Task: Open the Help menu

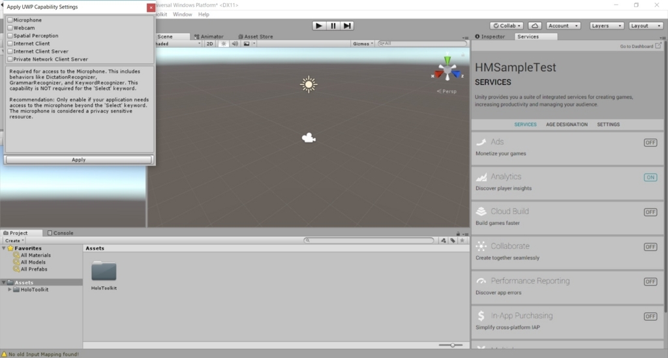Action: [x=204, y=14]
